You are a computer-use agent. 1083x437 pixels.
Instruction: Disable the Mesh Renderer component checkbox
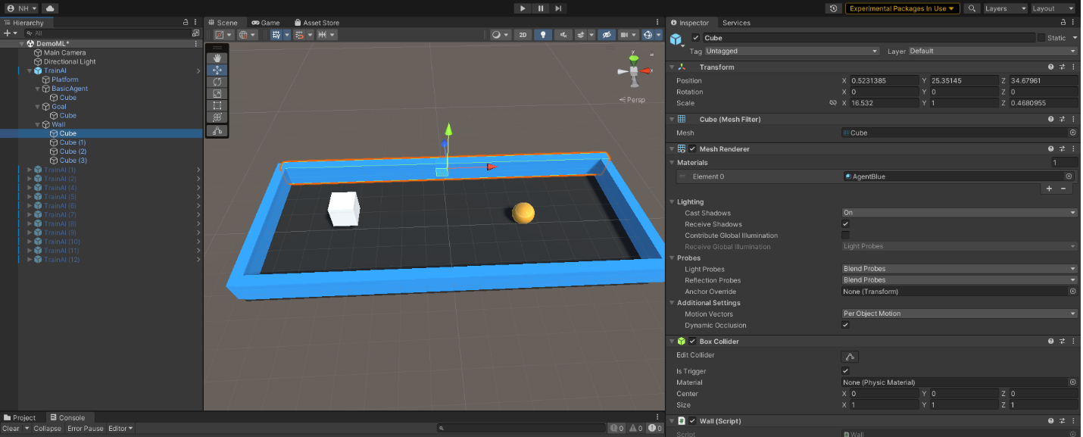(x=693, y=149)
